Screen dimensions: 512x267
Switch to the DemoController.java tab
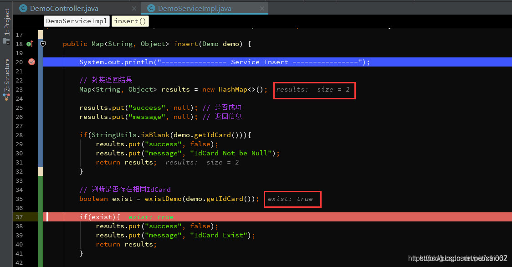tap(64, 9)
